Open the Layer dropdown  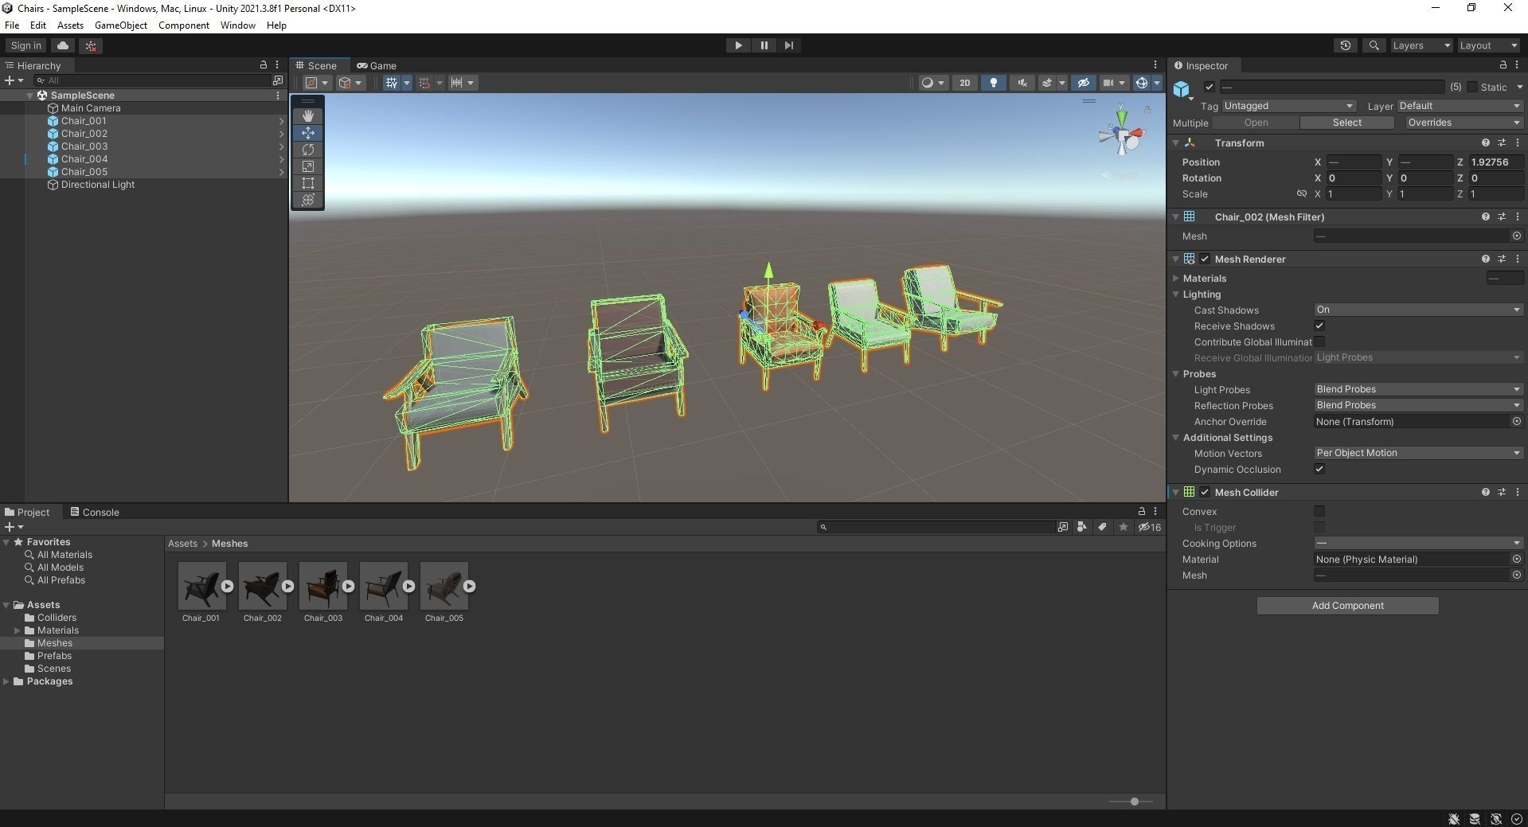point(1460,106)
